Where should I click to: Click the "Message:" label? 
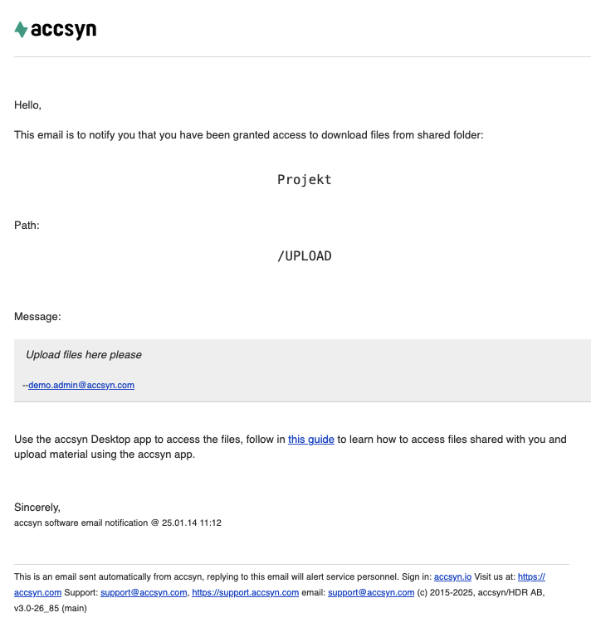[37, 316]
